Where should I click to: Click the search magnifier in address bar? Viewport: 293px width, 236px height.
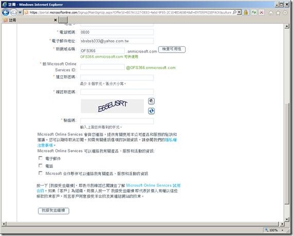pos(234,12)
